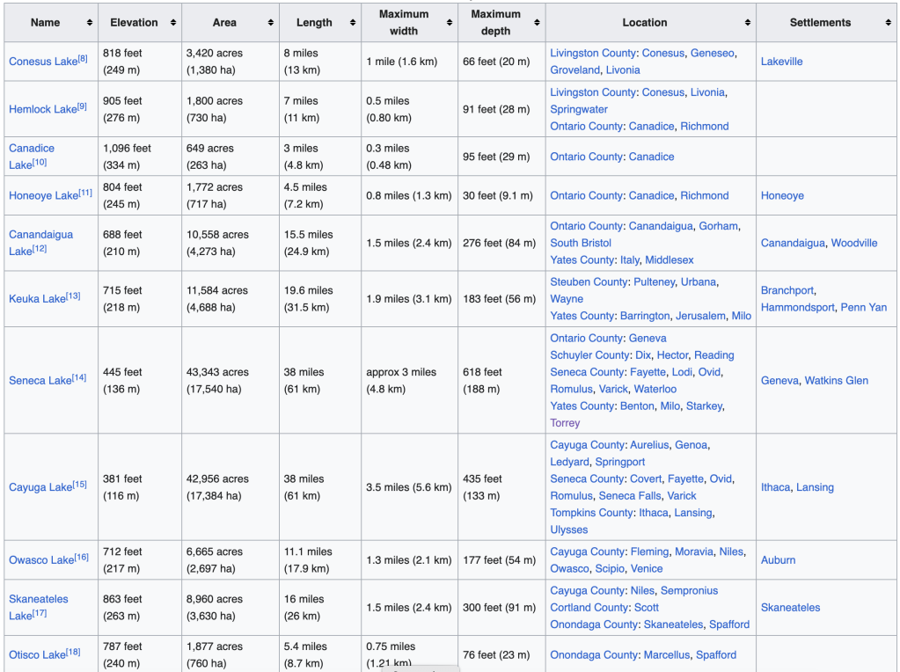Image resolution: width=900 pixels, height=672 pixels.
Task: Click the Elevation column sort arrows
Action: click(x=173, y=23)
